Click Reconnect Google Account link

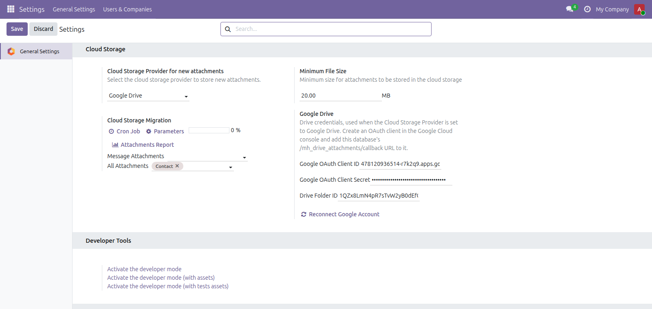(x=344, y=214)
